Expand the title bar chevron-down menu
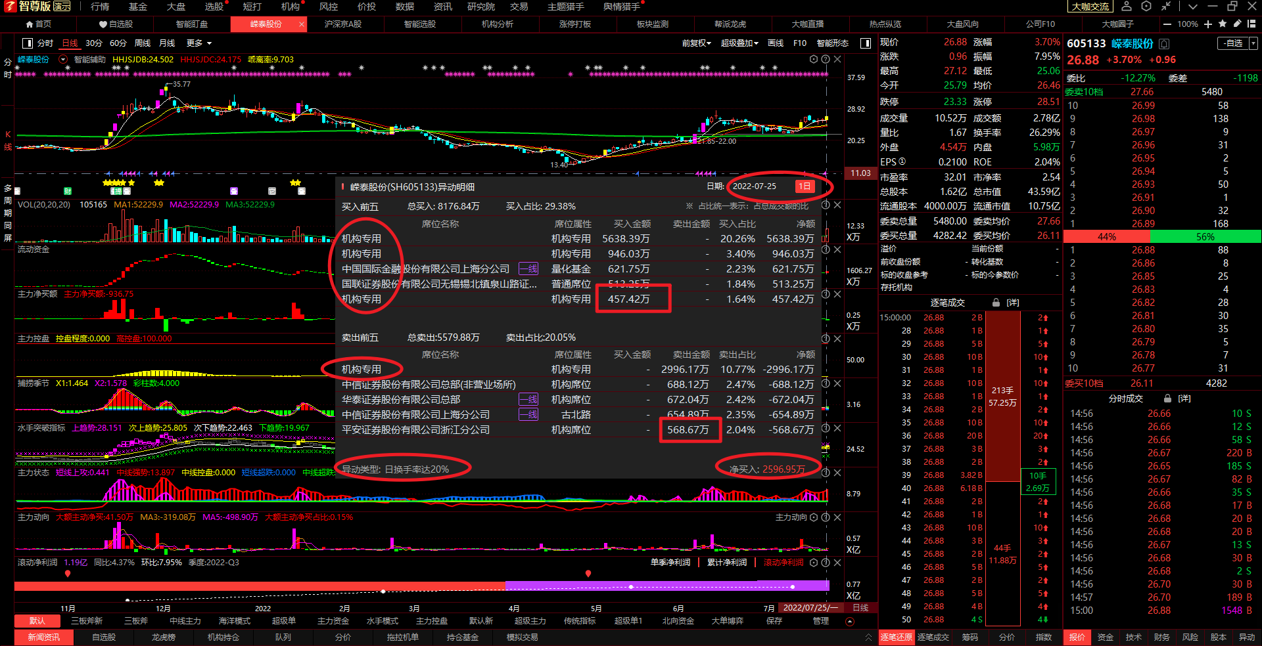 point(1193,6)
